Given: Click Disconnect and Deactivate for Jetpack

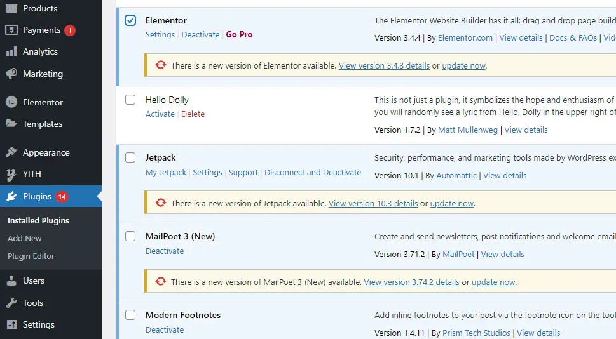Looking at the screenshot, I should pyautogui.click(x=313, y=172).
